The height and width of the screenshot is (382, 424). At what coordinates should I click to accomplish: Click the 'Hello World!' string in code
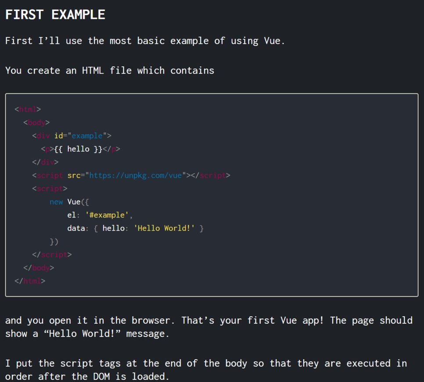164,228
